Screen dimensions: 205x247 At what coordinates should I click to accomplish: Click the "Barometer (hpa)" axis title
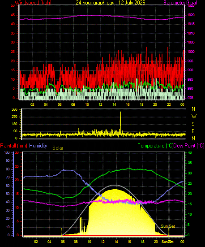click(x=180, y=3)
